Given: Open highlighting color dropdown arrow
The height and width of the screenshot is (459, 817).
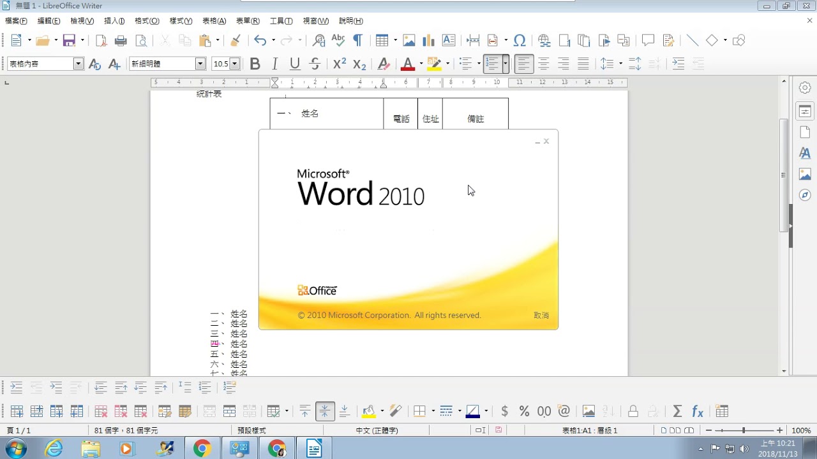Looking at the screenshot, I should pos(447,64).
